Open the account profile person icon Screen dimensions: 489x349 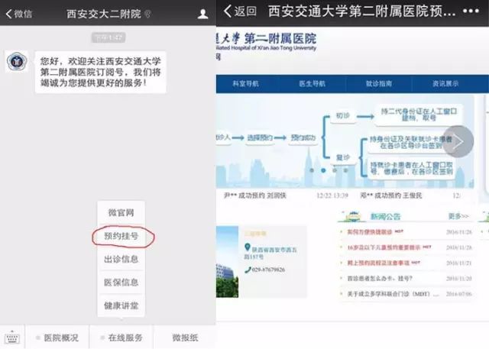tap(202, 14)
